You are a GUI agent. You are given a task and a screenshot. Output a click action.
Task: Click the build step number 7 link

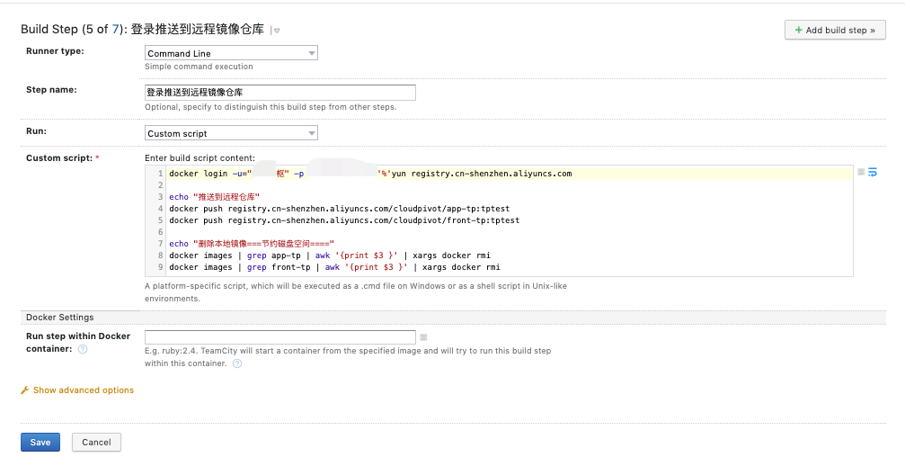point(115,29)
